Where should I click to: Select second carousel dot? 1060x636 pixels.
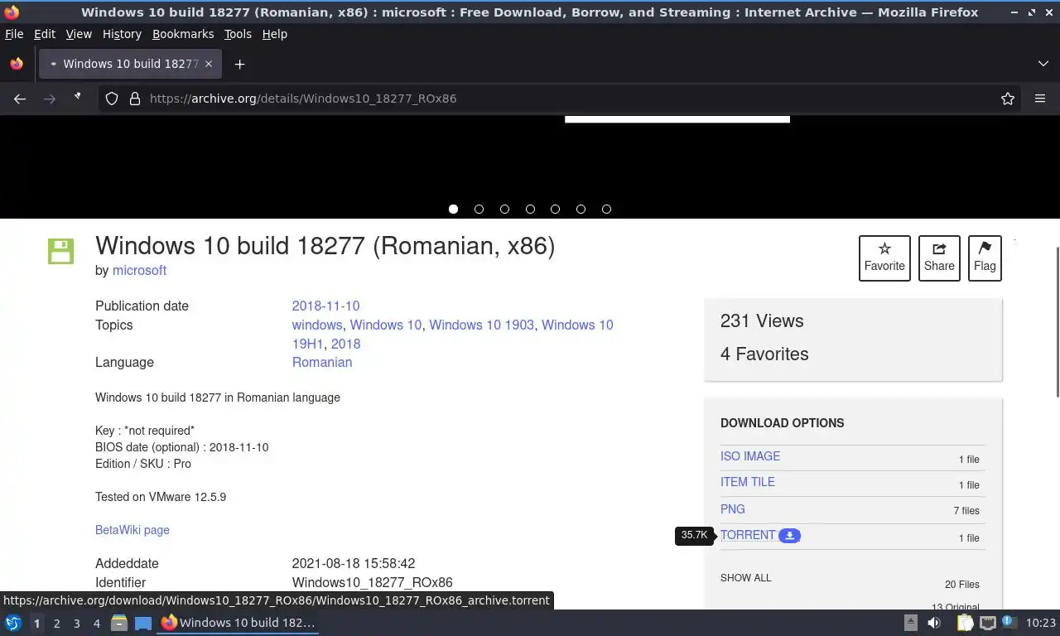coord(479,209)
